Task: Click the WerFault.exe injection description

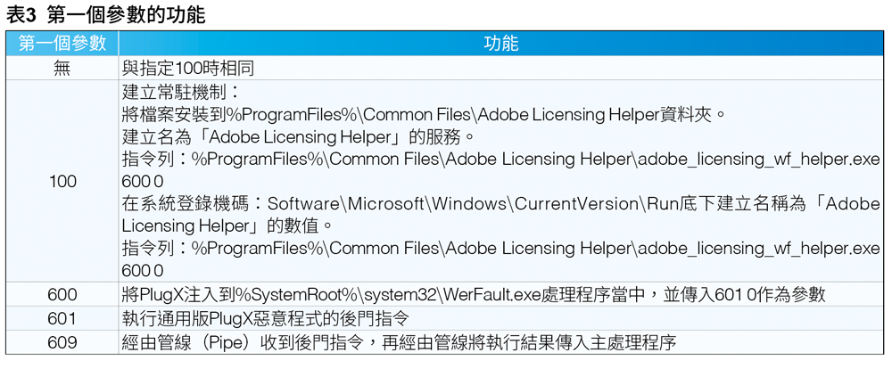Action: click(x=474, y=294)
